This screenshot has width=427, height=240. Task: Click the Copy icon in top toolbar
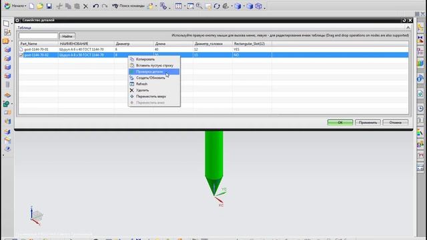coord(68,6)
